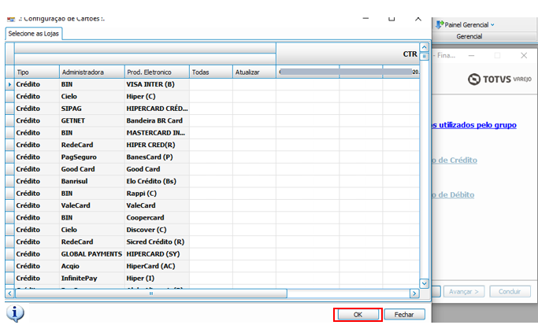Click the Tipo column header
Viewport: 538px width, 325px height.
pyautogui.click(x=37, y=72)
